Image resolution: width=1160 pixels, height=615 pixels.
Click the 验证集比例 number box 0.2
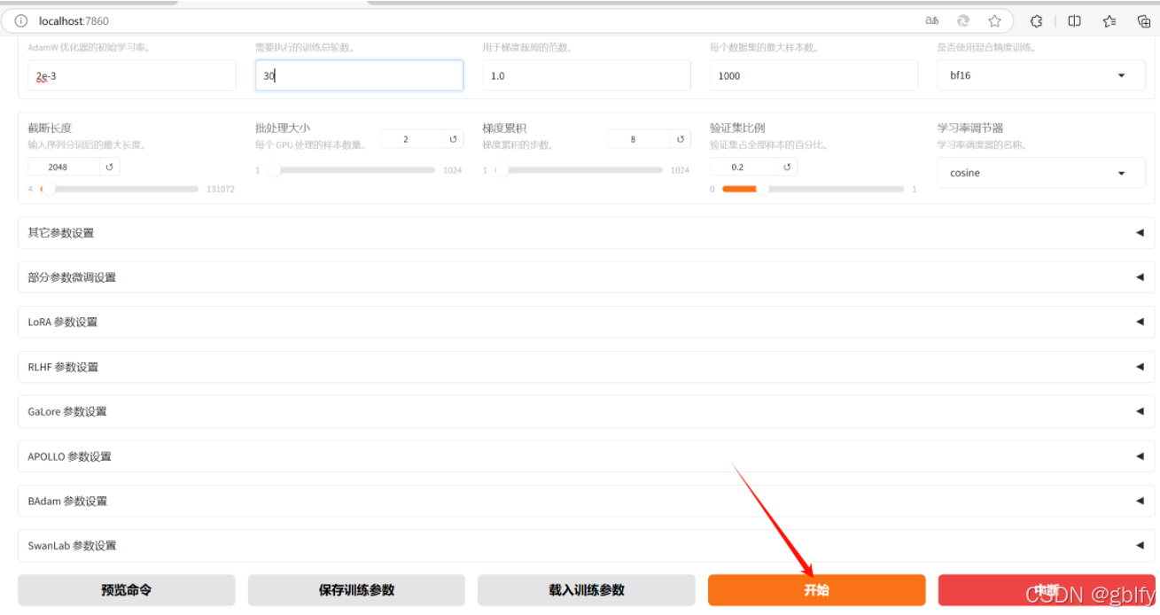[744, 167]
